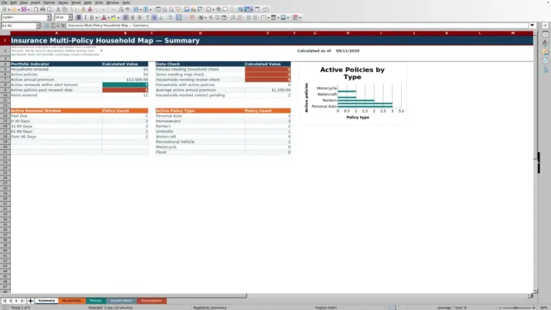Open sidebar Functions panel icon
551x310 pixels.
(x=545, y=70)
